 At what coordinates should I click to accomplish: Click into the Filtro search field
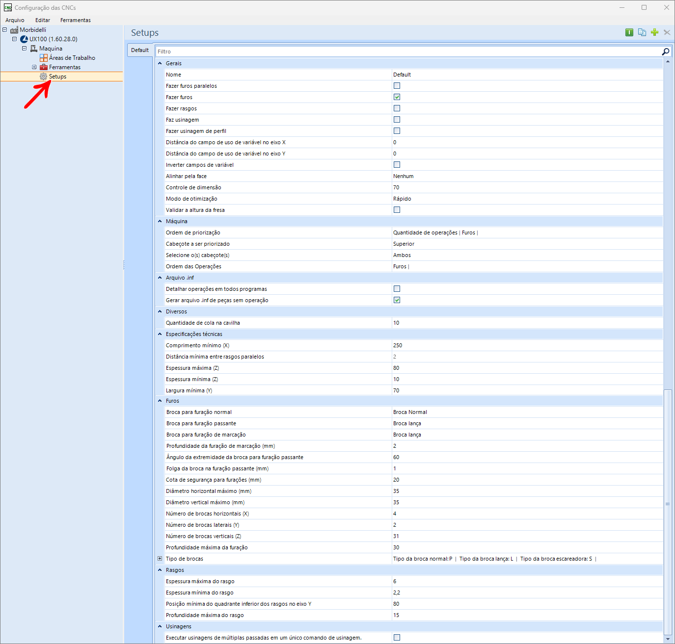tap(407, 52)
